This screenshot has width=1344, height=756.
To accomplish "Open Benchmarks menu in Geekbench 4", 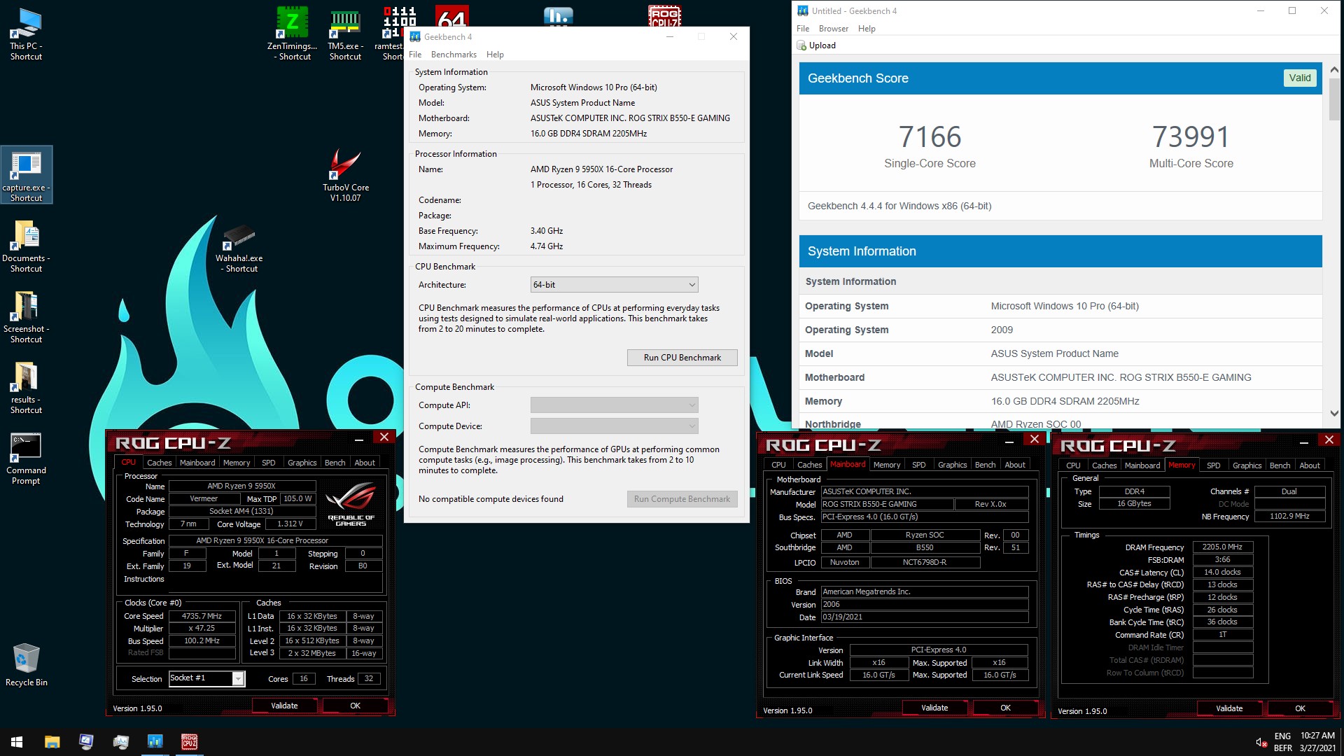I will [454, 55].
